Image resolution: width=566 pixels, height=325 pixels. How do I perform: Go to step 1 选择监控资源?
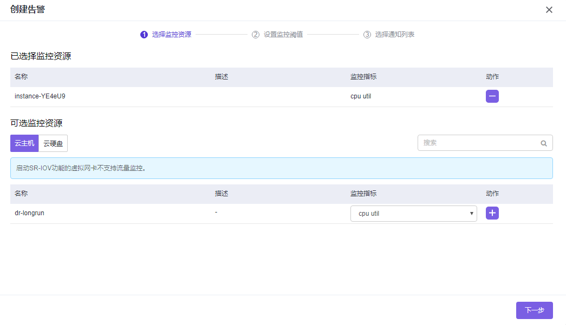point(166,35)
